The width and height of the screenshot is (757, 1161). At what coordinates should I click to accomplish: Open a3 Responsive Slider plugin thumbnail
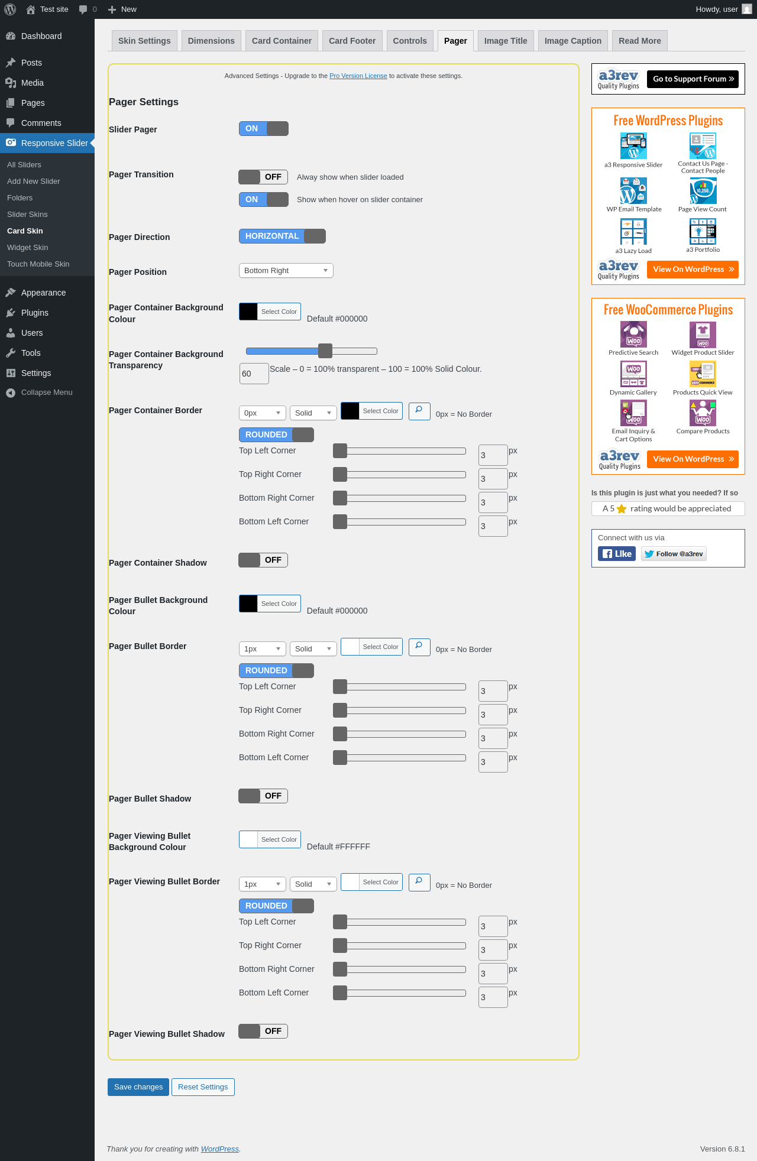pyautogui.click(x=633, y=145)
